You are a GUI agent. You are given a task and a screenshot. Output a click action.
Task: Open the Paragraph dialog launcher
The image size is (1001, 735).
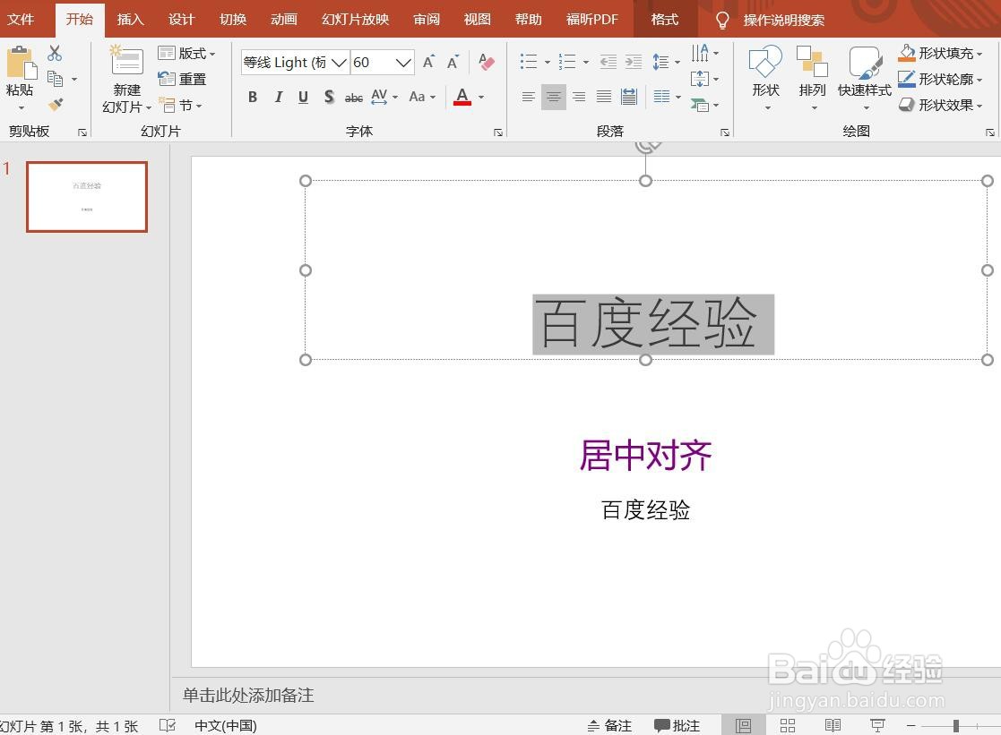[x=725, y=132]
